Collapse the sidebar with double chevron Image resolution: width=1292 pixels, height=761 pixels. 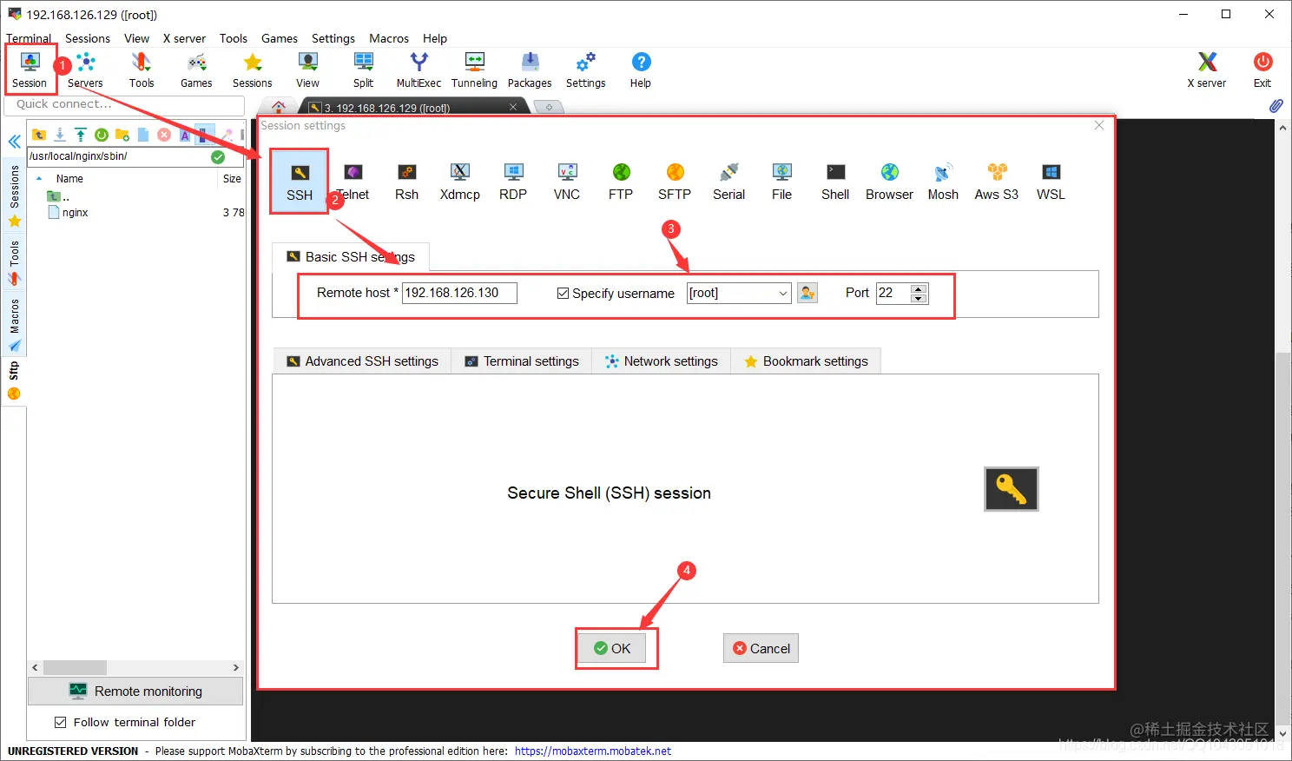tap(14, 142)
